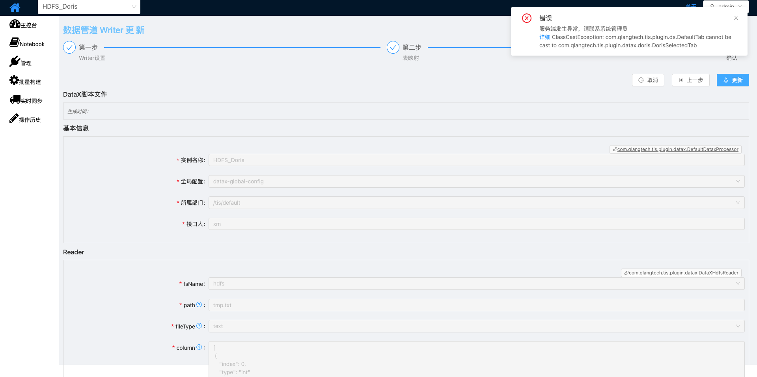Click the 更新 button
The image size is (757, 377).
pyautogui.click(x=733, y=80)
